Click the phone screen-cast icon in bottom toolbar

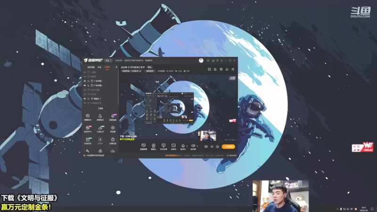[x=164, y=147]
